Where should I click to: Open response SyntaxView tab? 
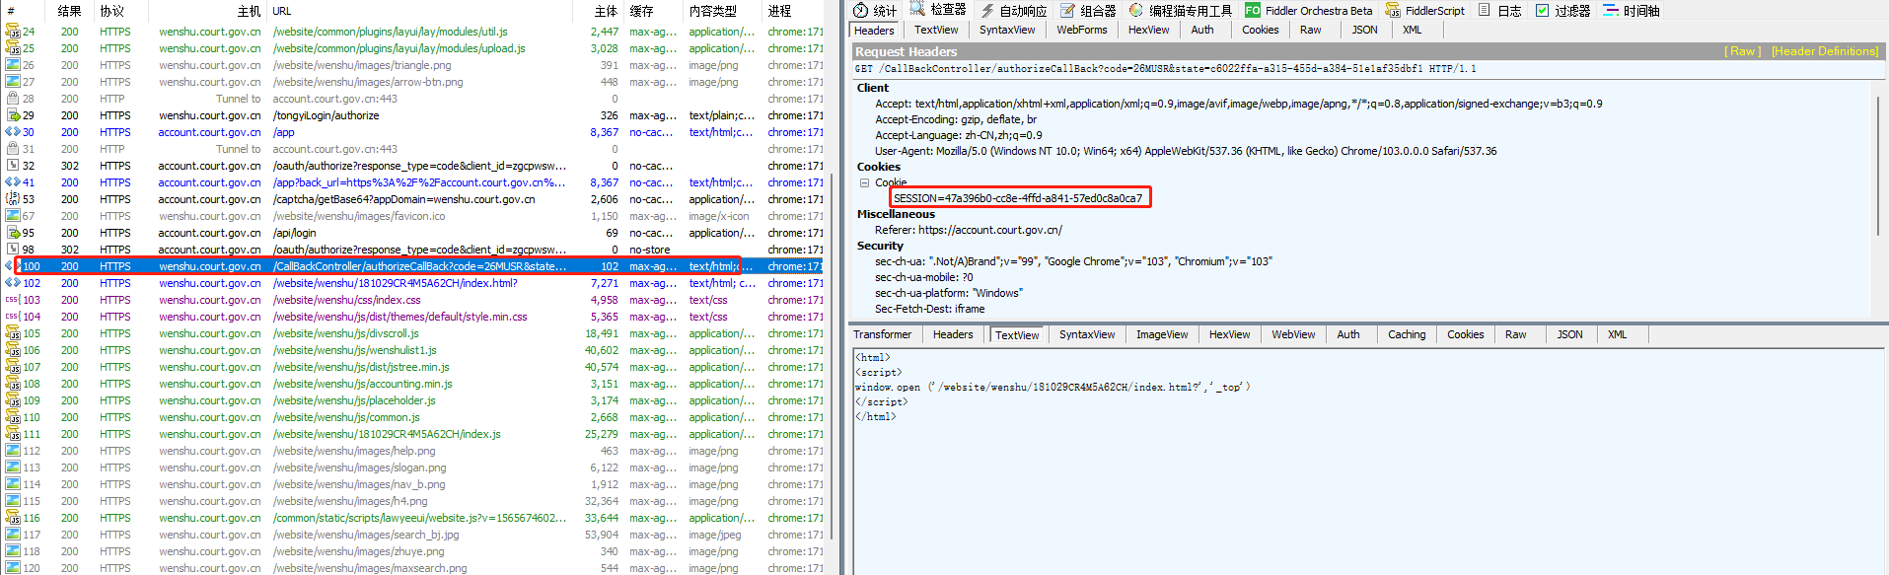(1087, 334)
